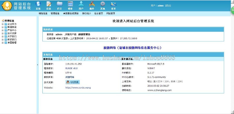Open 排行统计 in the submenu bar
Image resolution: width=234 pixels, height=114 pixels.
[86, 14]
